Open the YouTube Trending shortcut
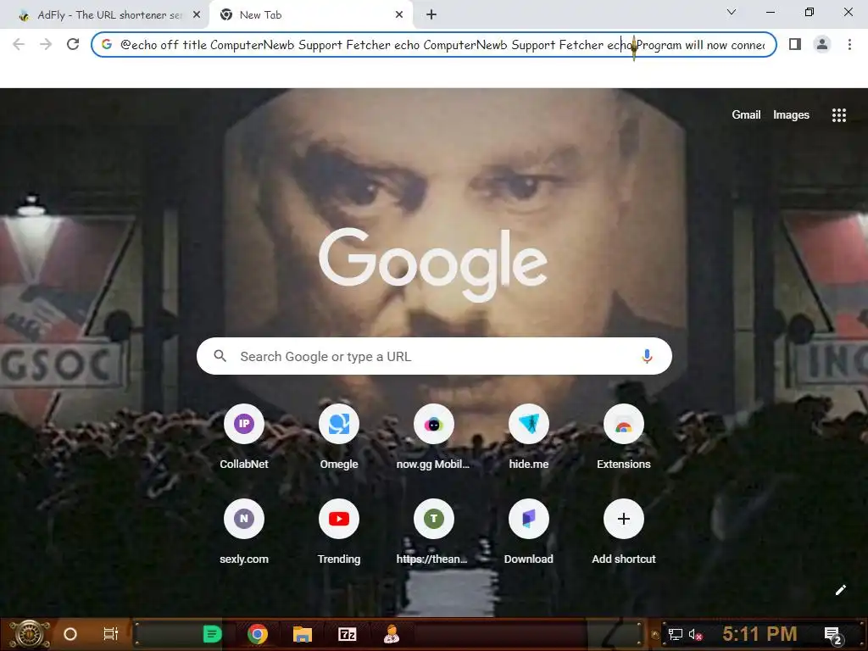Viewport: 868px width, 651px height. (x=339, y=531)
